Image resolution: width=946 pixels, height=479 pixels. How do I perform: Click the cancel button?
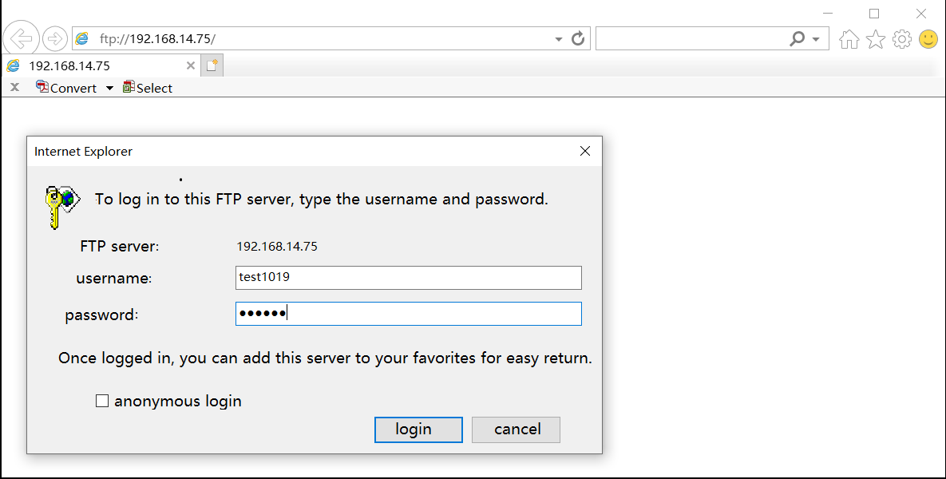[516, 430]
